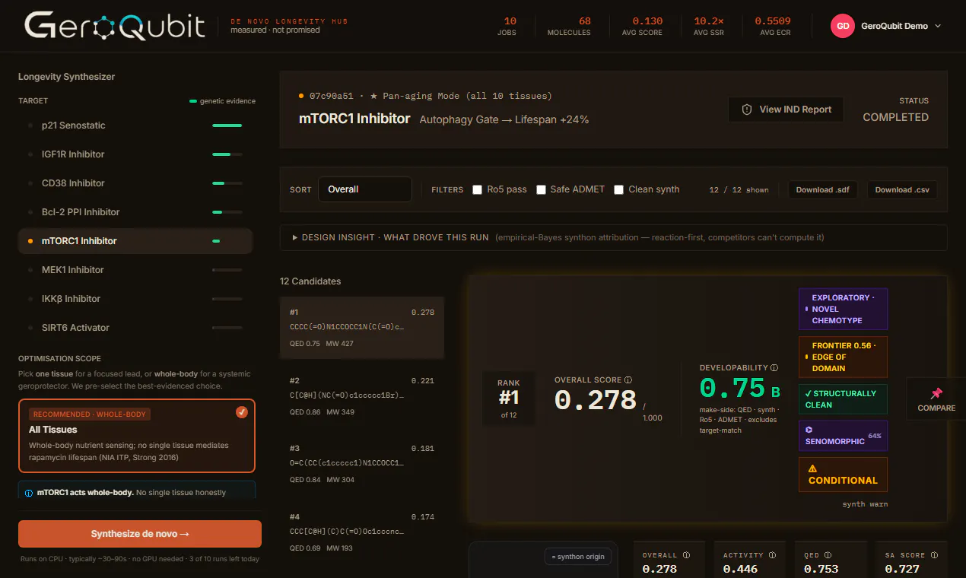Open candidate #4 with score 0.174

coord(362,532)
